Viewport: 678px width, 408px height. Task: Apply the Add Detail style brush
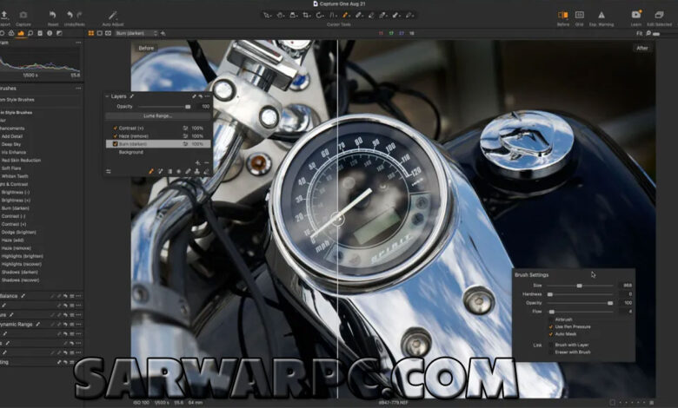pyautogui.click(x=12, y=136)
